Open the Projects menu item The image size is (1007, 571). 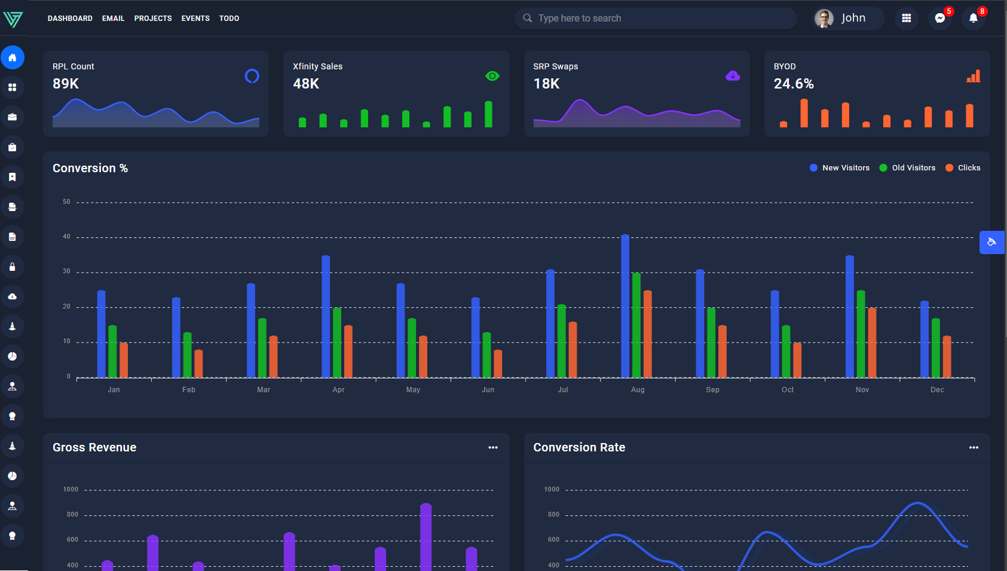(x=153, y=19)
